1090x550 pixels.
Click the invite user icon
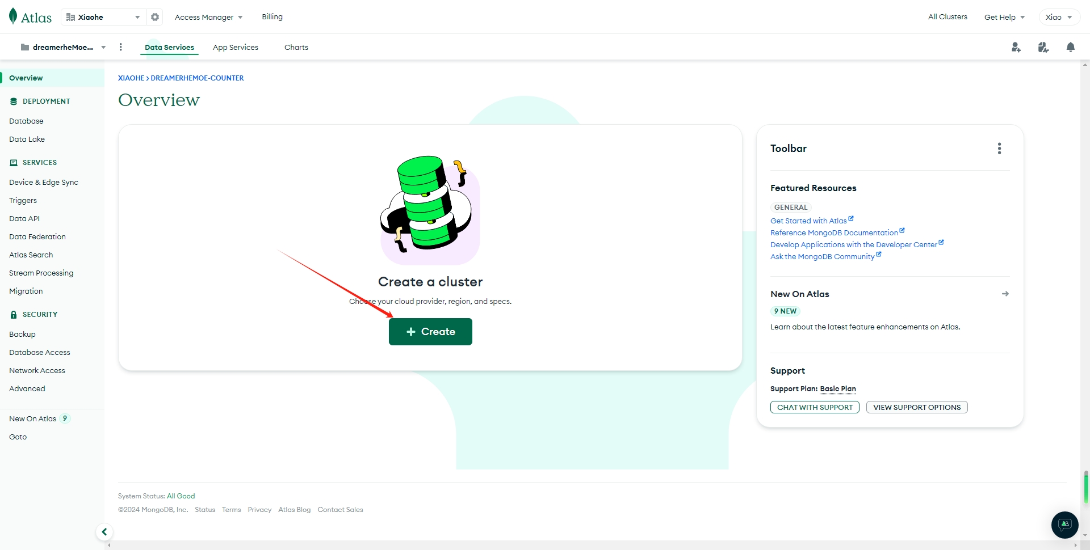[x=1016, y=47]
